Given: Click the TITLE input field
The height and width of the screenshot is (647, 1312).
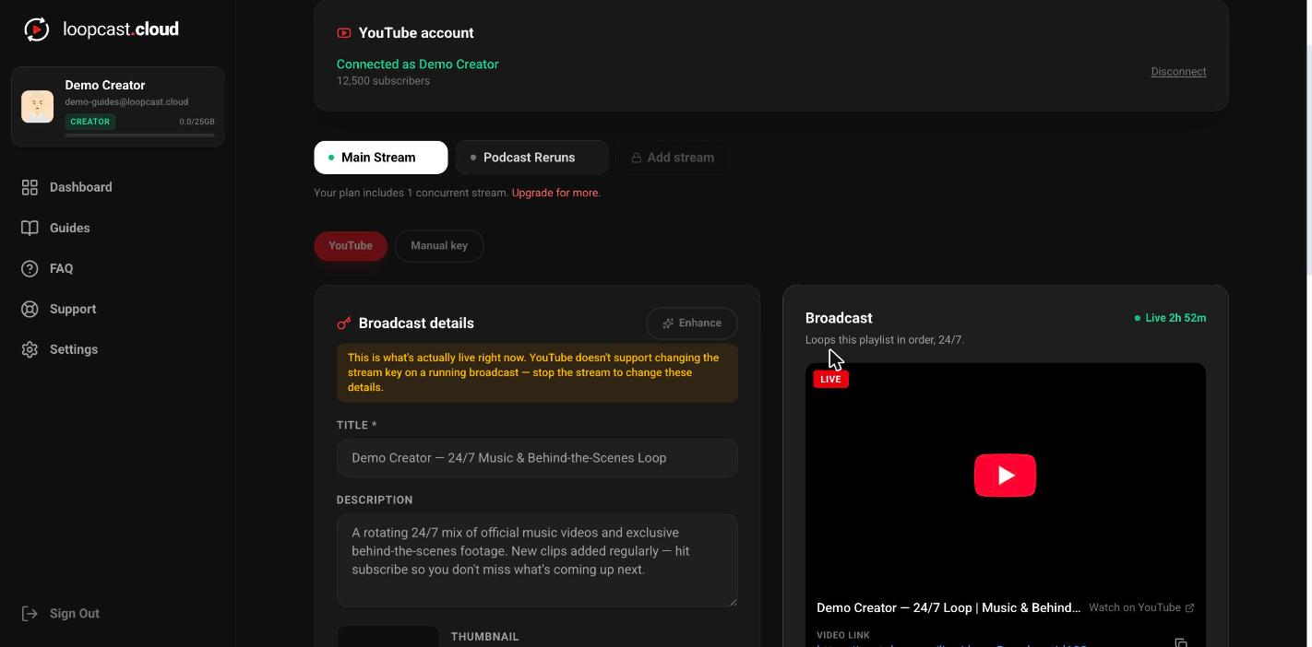Looking at the screenshot, I should (537, 458).
